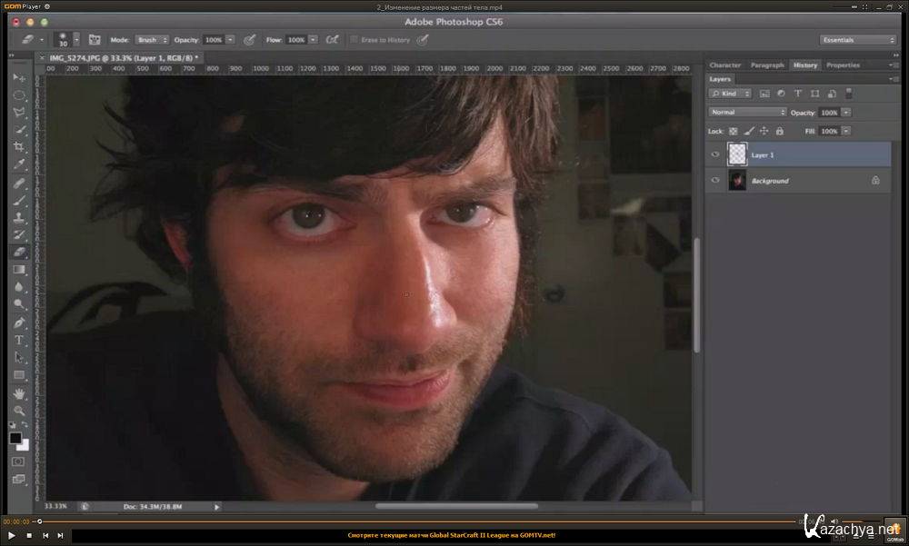This screenshot has width=909, height=546.
Task: Pick the Type tool in toolbar
Action: coord(18,340)
